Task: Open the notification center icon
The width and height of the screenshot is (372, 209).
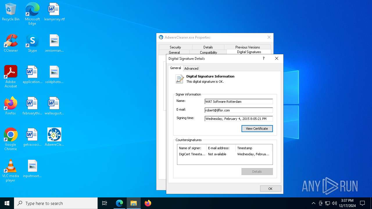Action: 362,203
